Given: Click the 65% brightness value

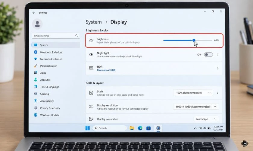Looking at the screenshot, I should [x=216, y=40].
